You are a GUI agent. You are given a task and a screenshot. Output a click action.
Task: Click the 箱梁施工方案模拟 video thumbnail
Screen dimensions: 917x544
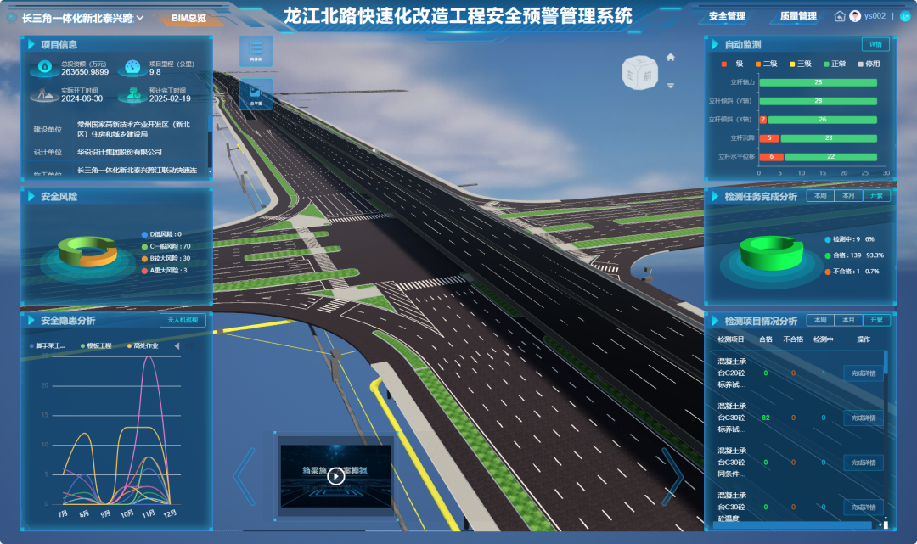[335, 476]
